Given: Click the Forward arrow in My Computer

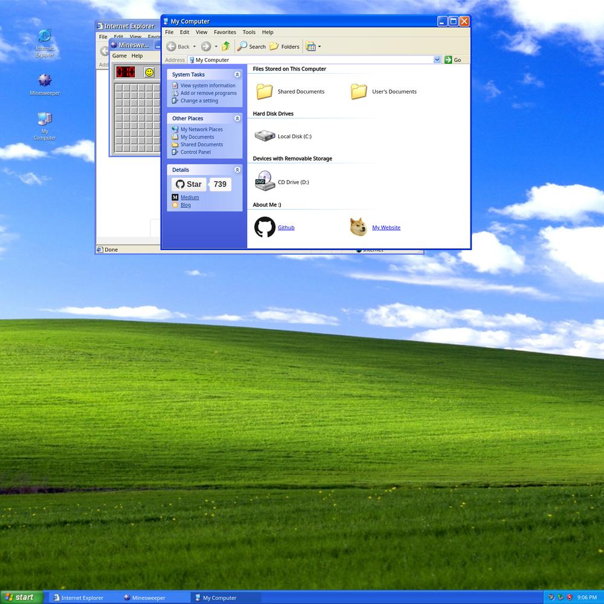Looking at the screenshot, I should (x=206, y=47).
